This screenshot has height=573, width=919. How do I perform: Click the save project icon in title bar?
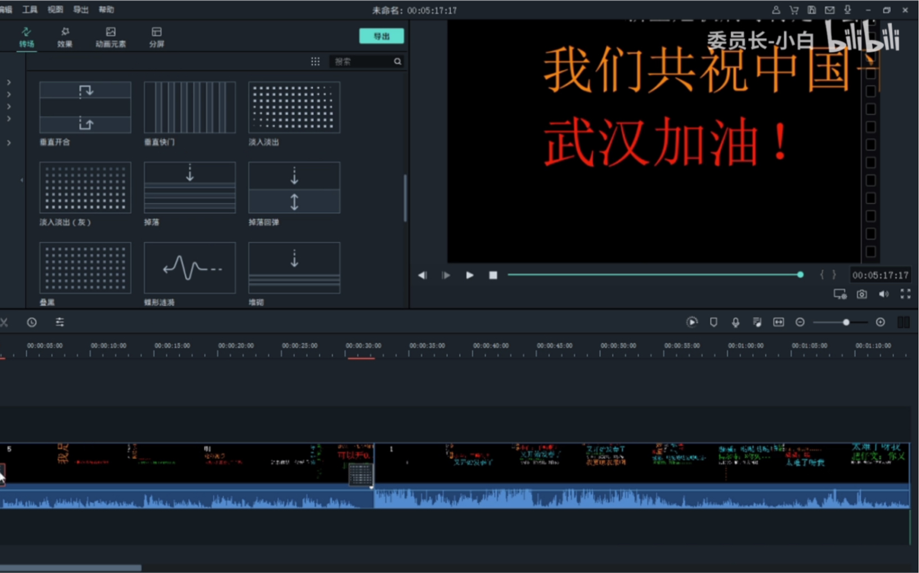(812, 10)
